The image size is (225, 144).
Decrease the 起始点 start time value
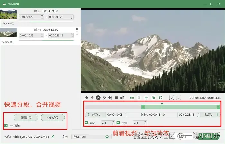coord(126,116)
